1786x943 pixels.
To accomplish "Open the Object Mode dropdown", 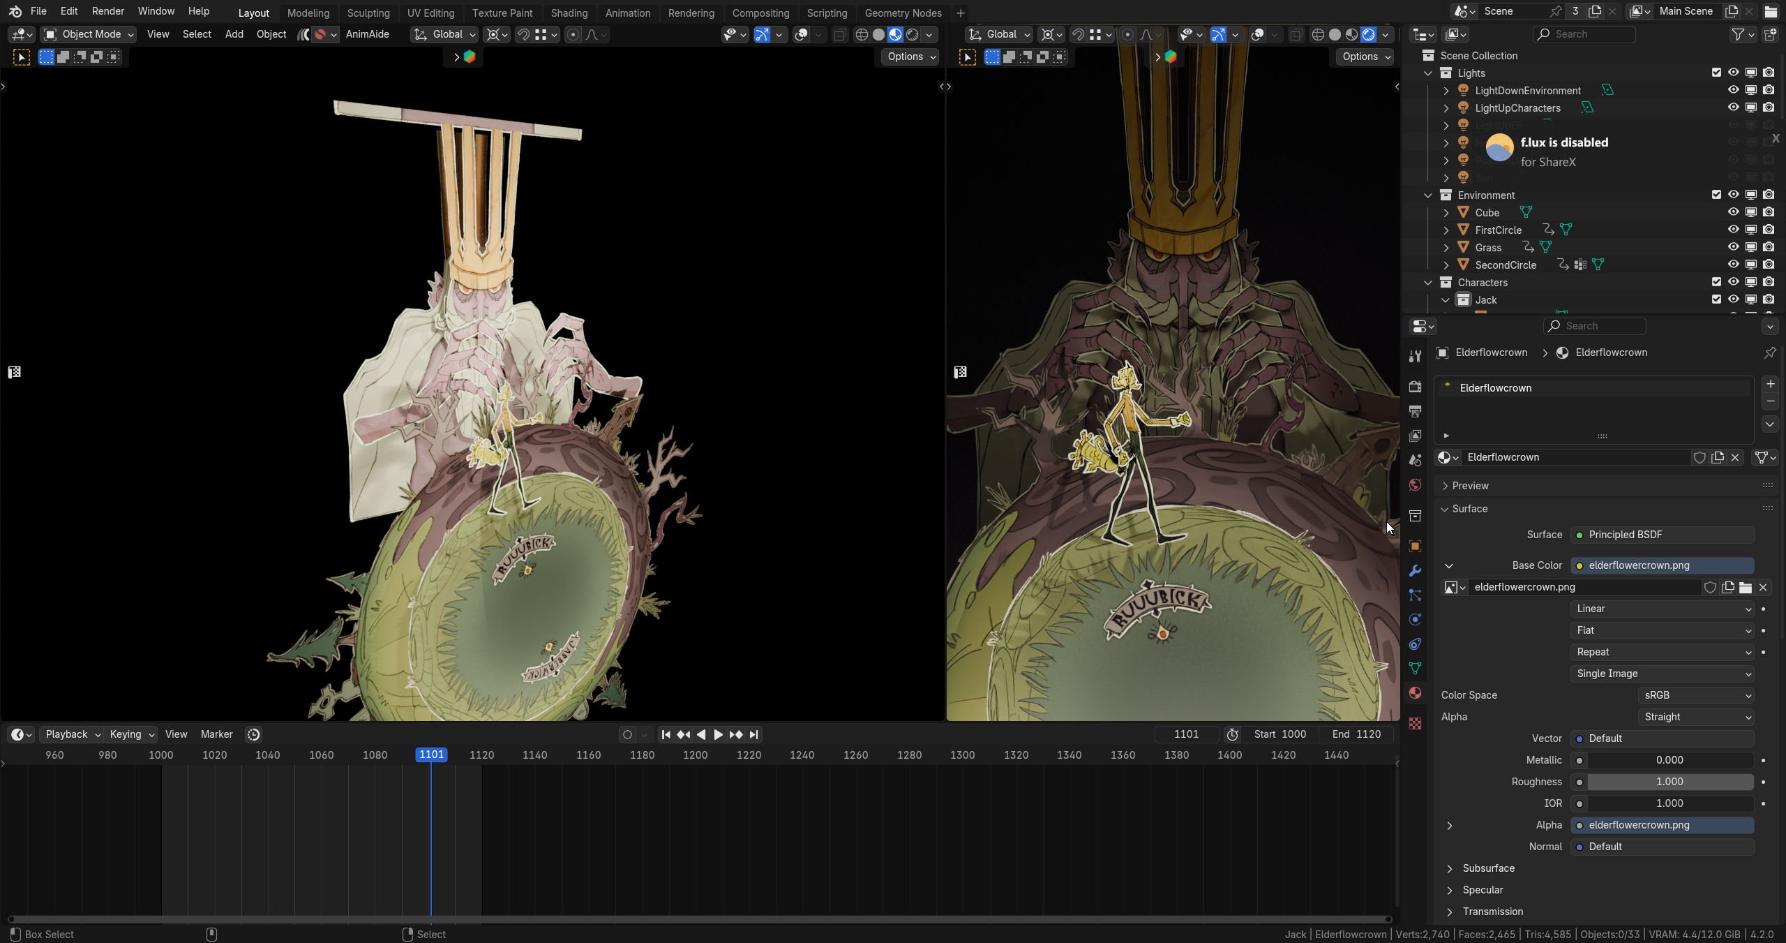I will [88, 34].
